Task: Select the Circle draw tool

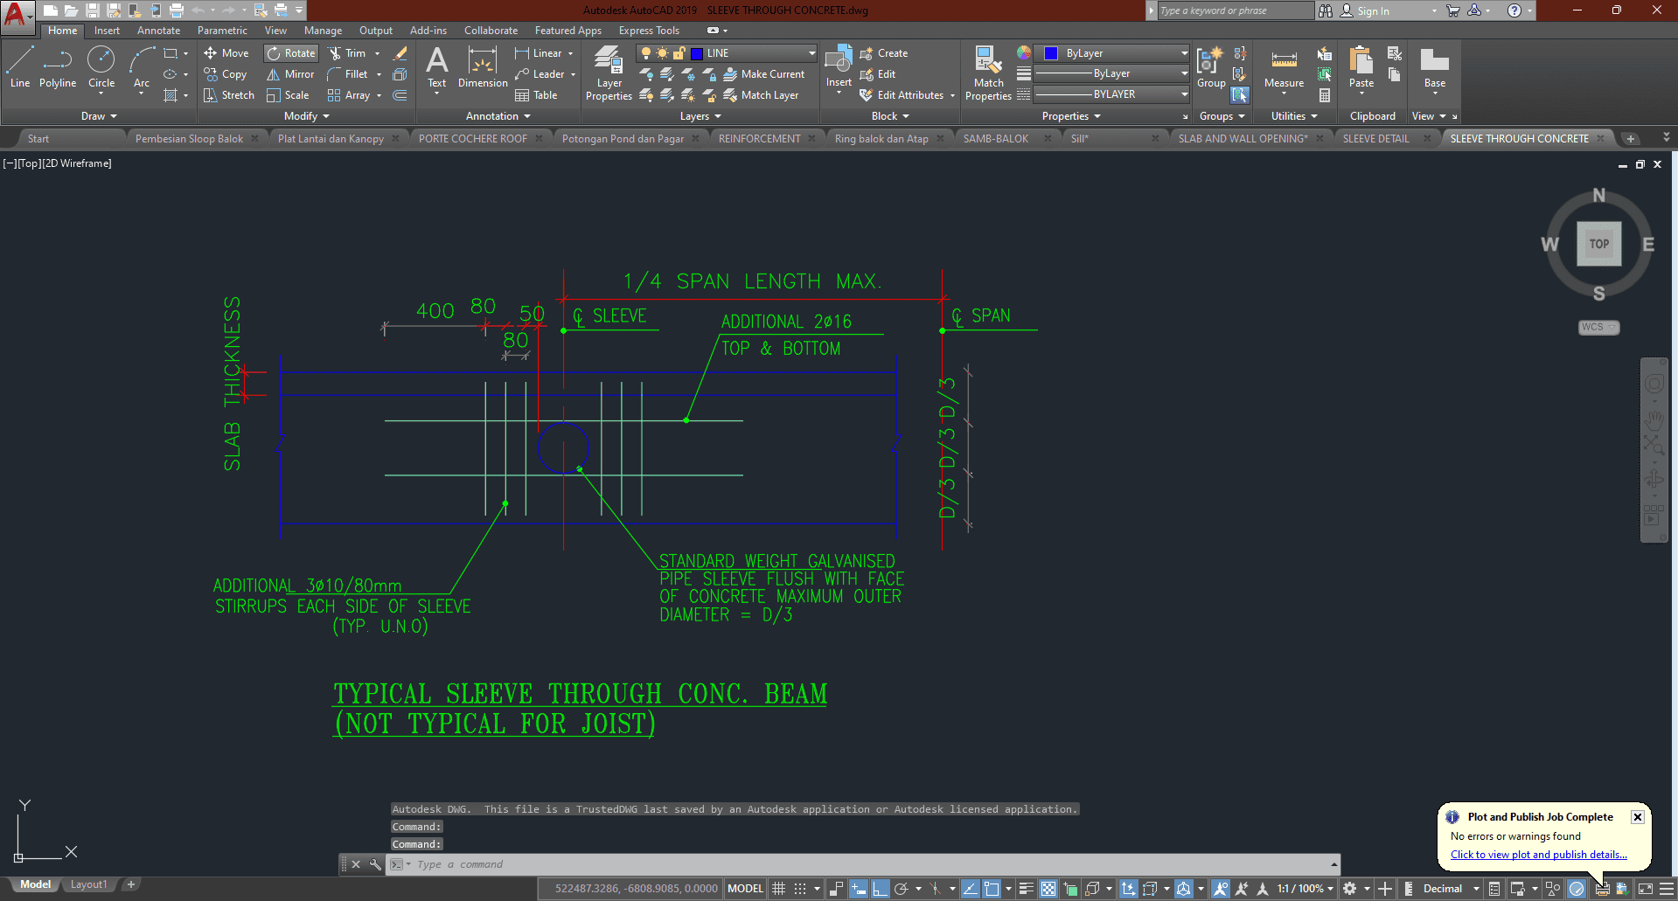Action: [101, 67]
